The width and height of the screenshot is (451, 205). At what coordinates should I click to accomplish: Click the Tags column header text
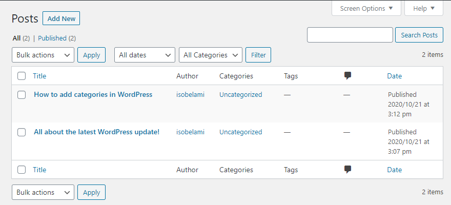tap(291, 76)
